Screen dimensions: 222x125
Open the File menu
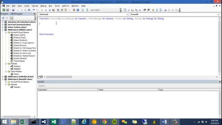(x=8, y=6)
